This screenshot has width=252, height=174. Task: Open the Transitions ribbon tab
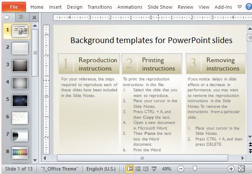[x=99, y=7]
